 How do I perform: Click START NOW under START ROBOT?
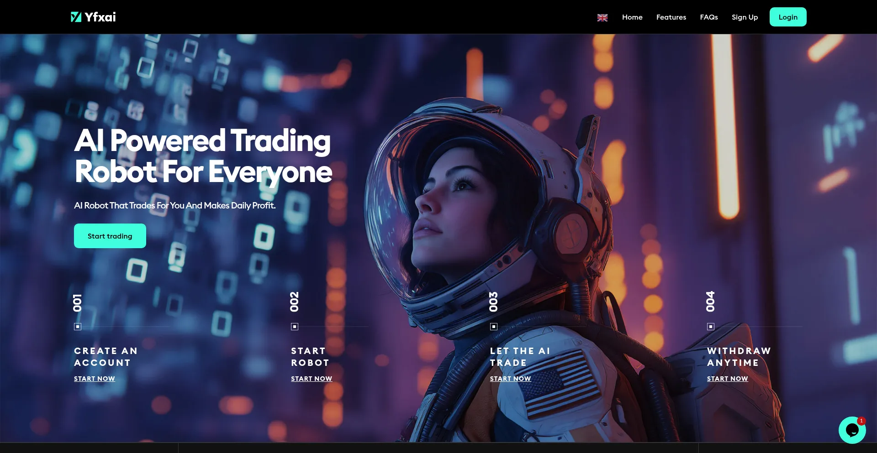311,378
